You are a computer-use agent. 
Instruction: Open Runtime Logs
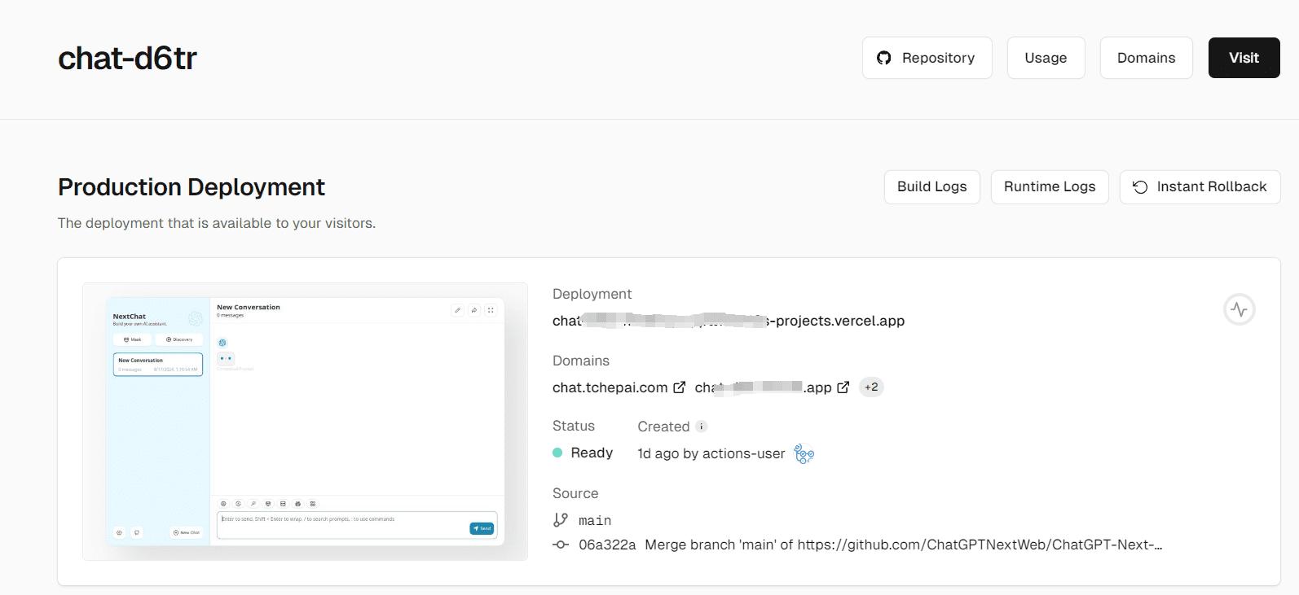pyautogui.click(x=1050, y=187)
